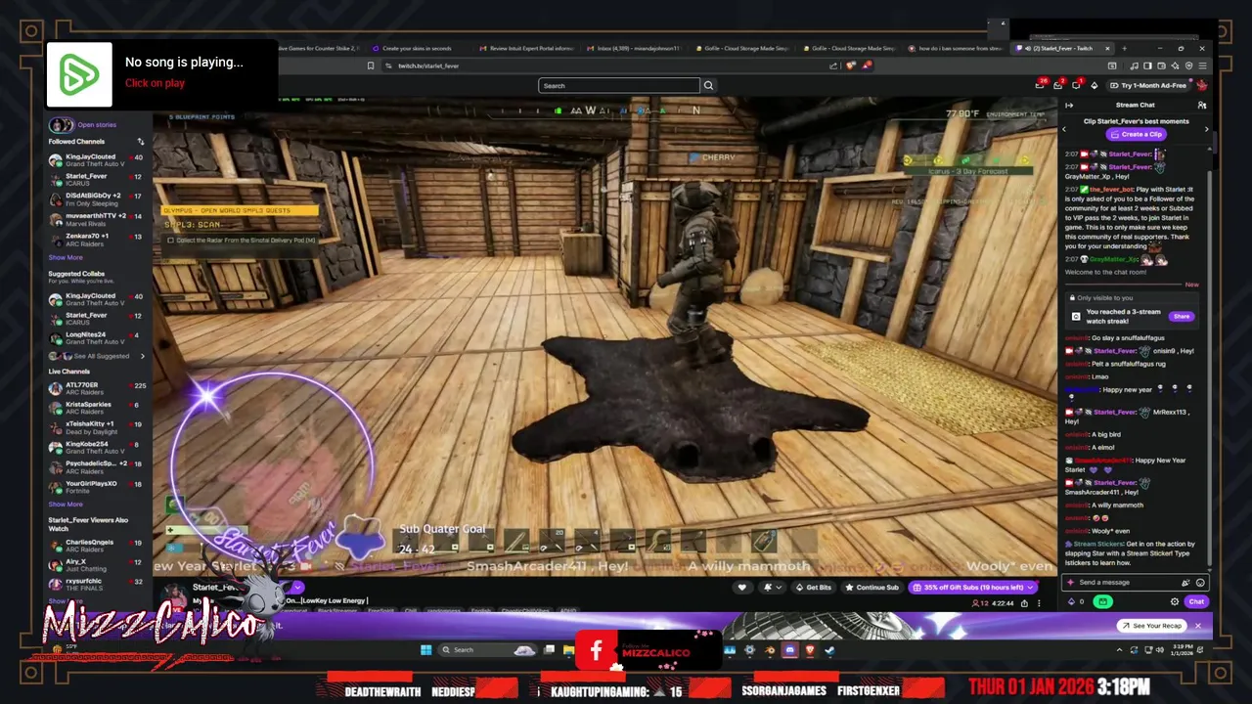
Task: Open Brave browser taskbar icon
Action: click(810, 650)
